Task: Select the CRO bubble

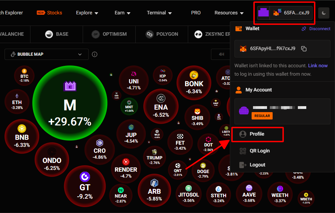Action: click(100, 150)
